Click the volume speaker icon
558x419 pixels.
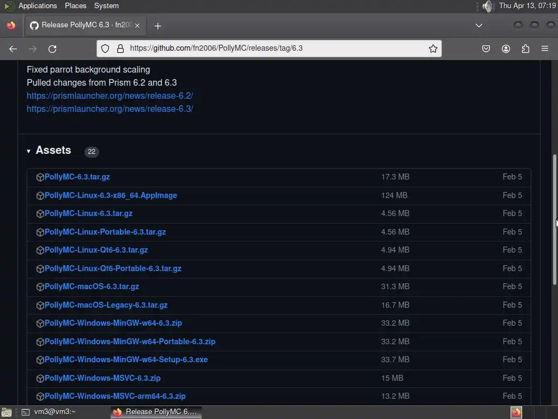point(488,5)
